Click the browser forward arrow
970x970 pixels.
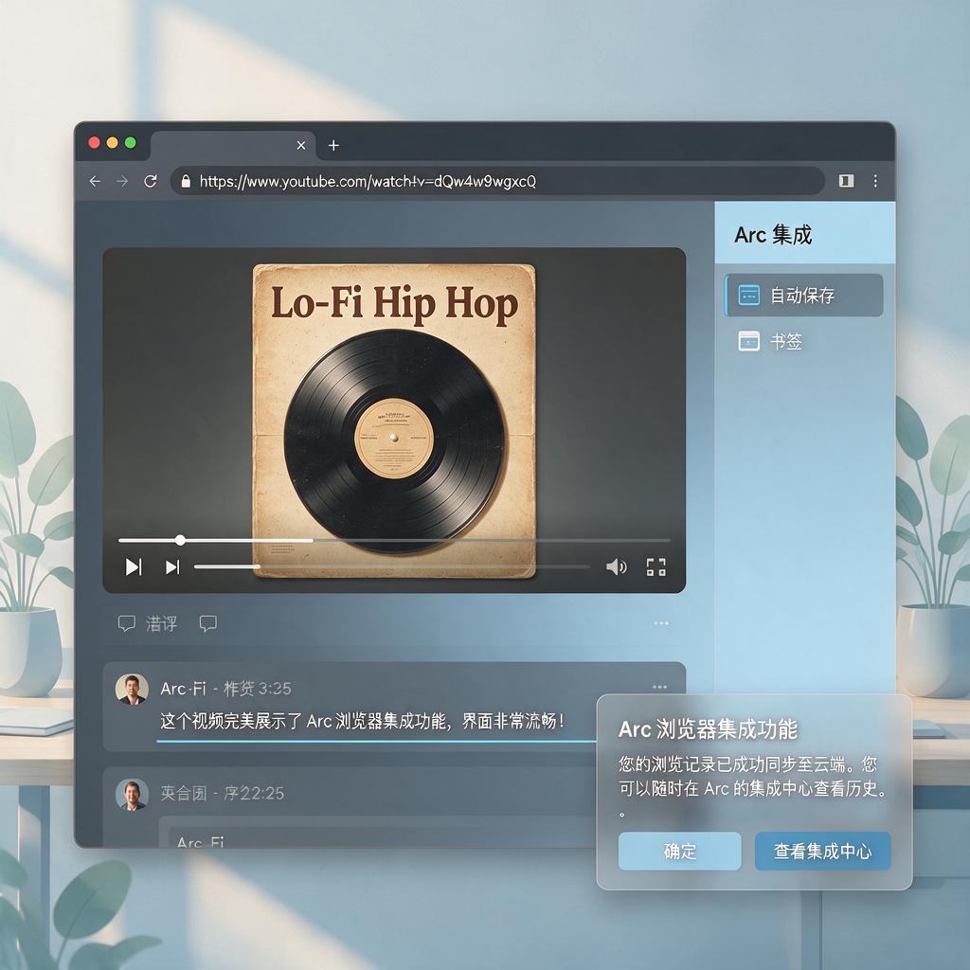pyautogui.click(x=122, y=181)
